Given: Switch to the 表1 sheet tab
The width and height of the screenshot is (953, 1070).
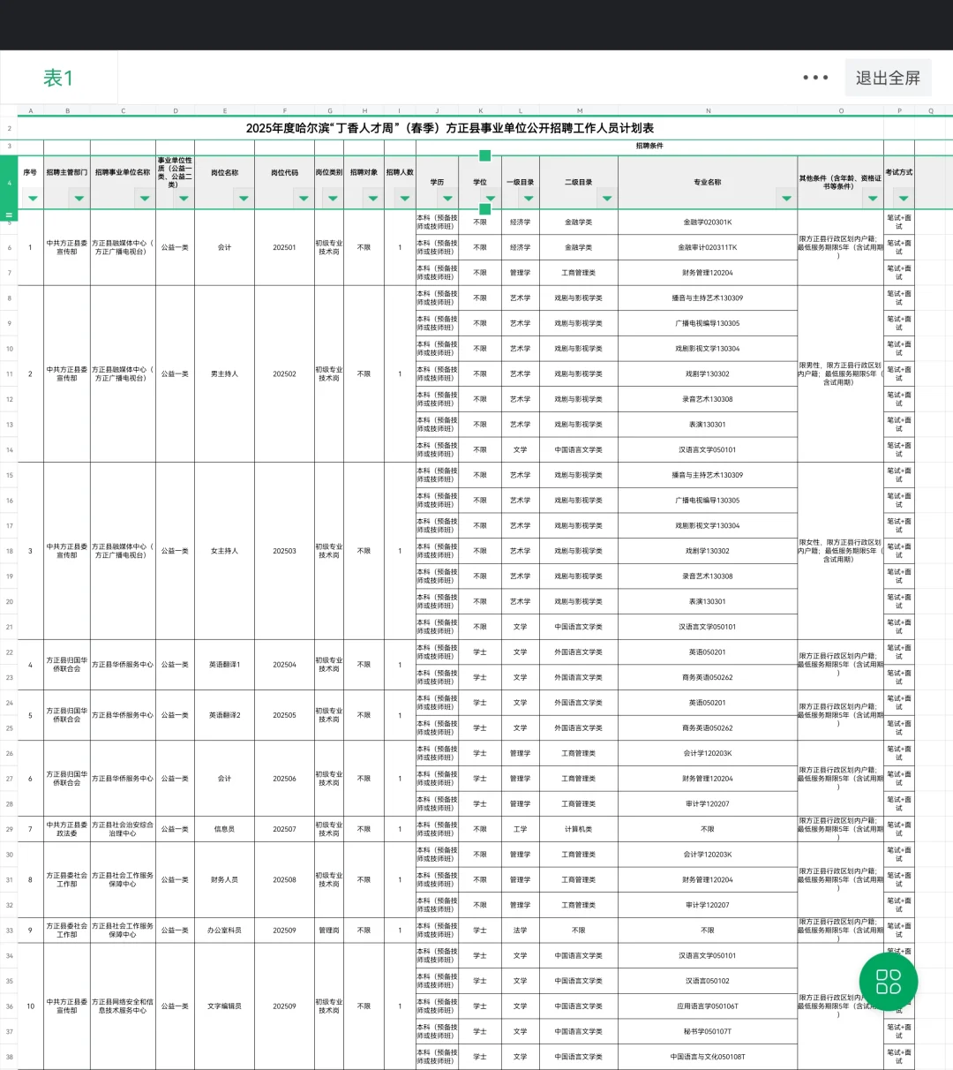Looking at the screenshot, I should pyautogui.click(x=58, y=78).
